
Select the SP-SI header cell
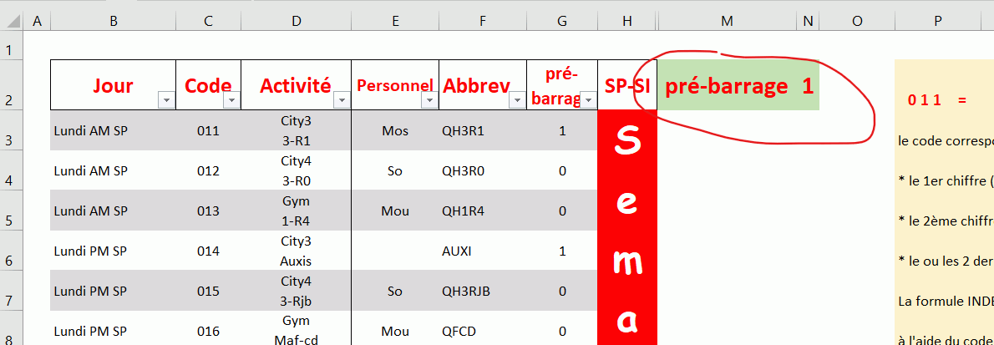tap(627, 85)
